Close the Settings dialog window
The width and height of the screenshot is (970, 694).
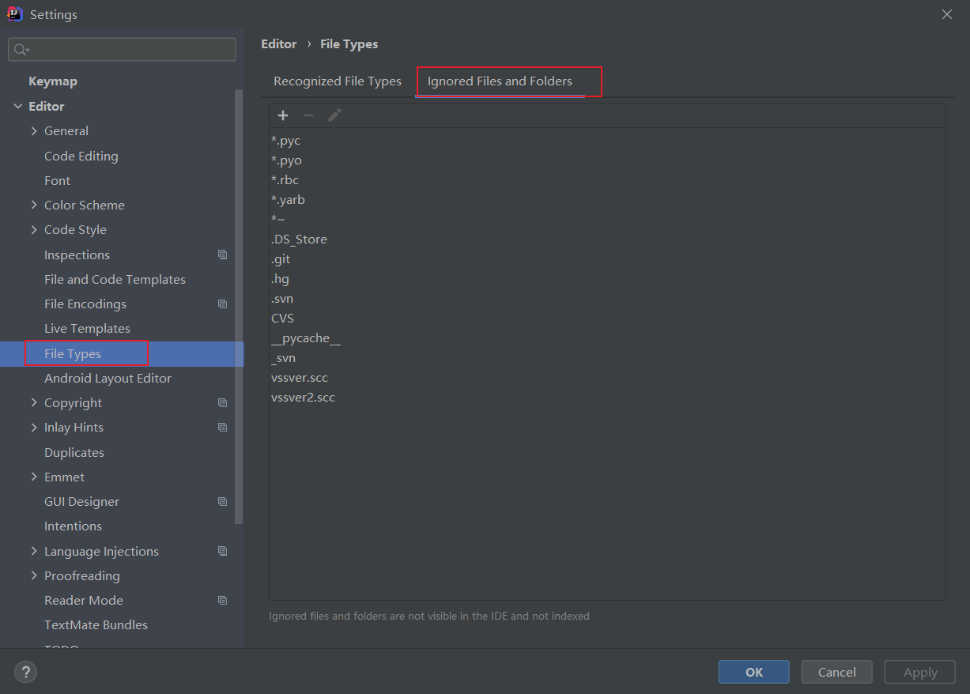[947, 14]
